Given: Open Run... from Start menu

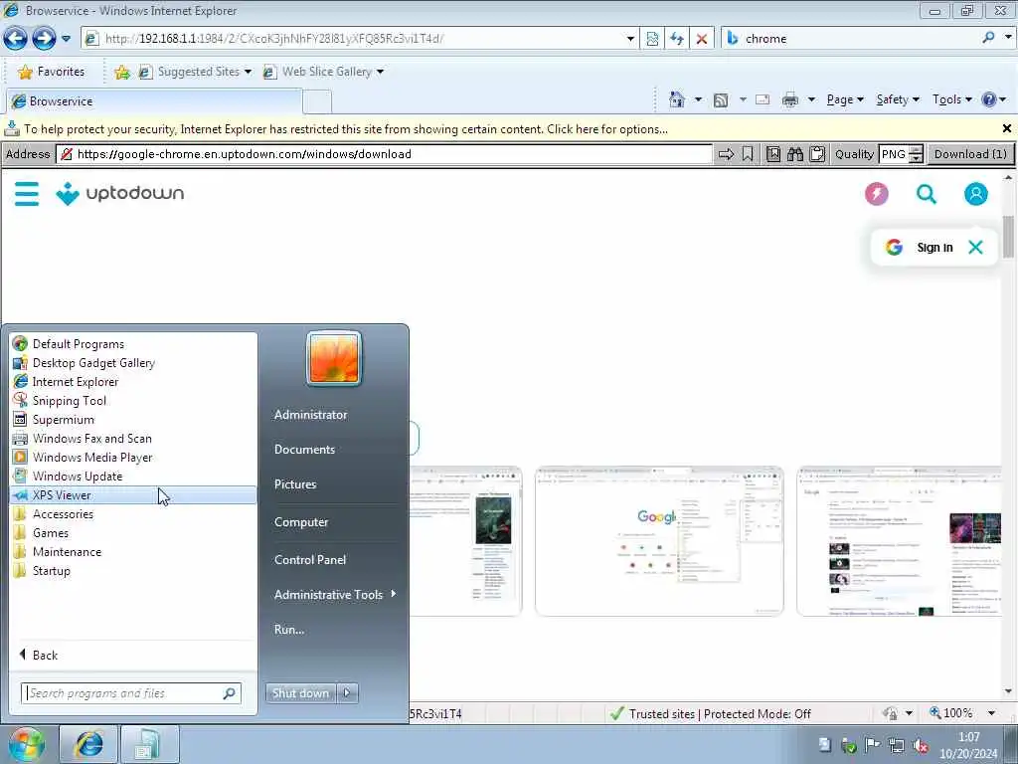Looking at the screenshot, I should point(289,630).
